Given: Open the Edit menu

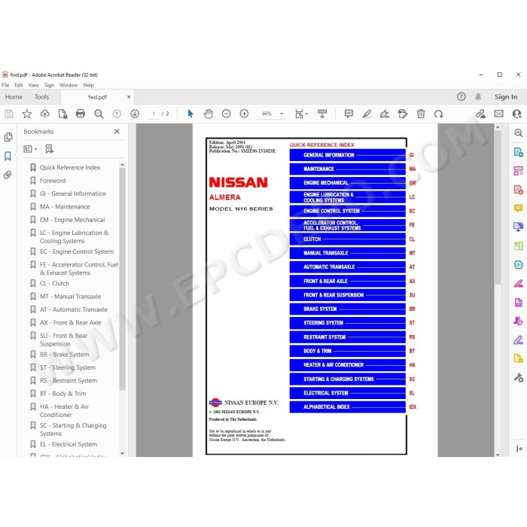Looking at the screenshot, I should point(19,85).
